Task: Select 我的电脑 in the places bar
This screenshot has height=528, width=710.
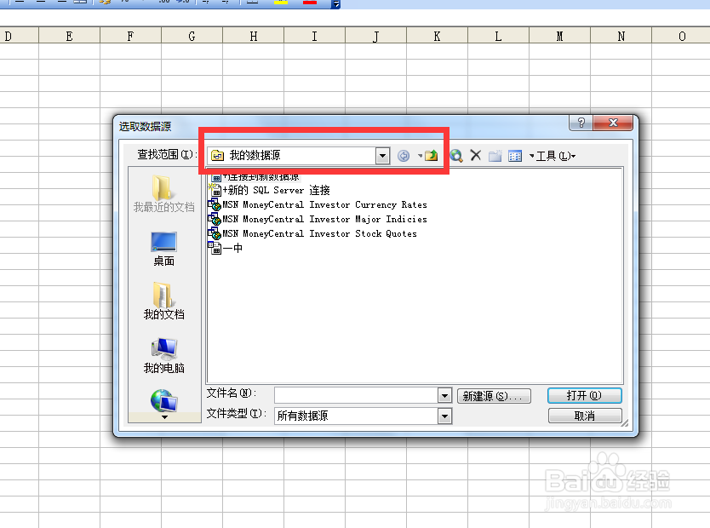Action: pos(164,356)
